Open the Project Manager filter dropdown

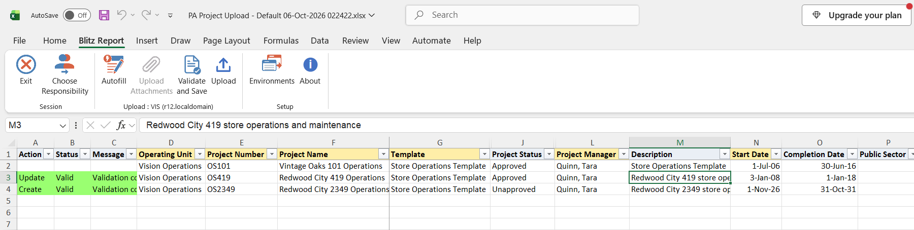tap(624, 154)
